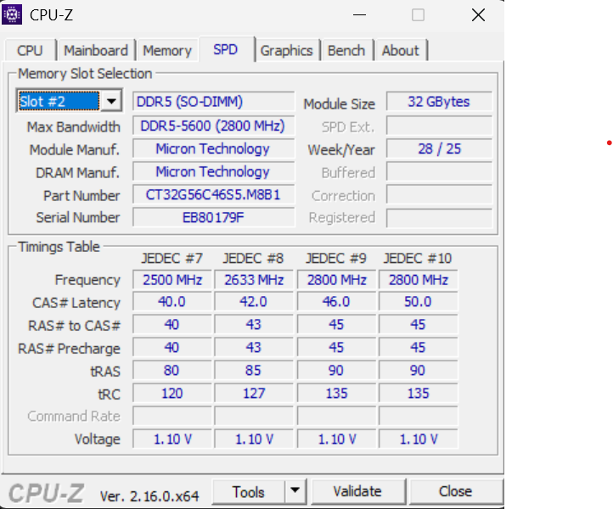Click the RAS# Precharge 40 cell
The width and height of the screenshot is (613, 509).
tap(172, 347)
